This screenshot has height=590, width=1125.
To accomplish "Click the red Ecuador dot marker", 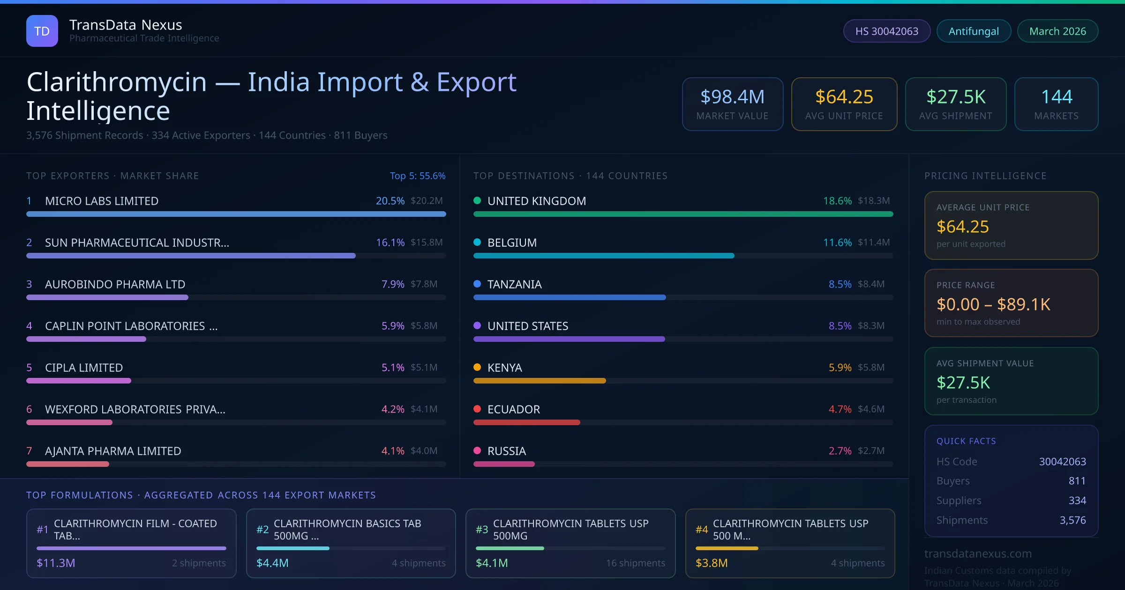I will click(477, 409).
